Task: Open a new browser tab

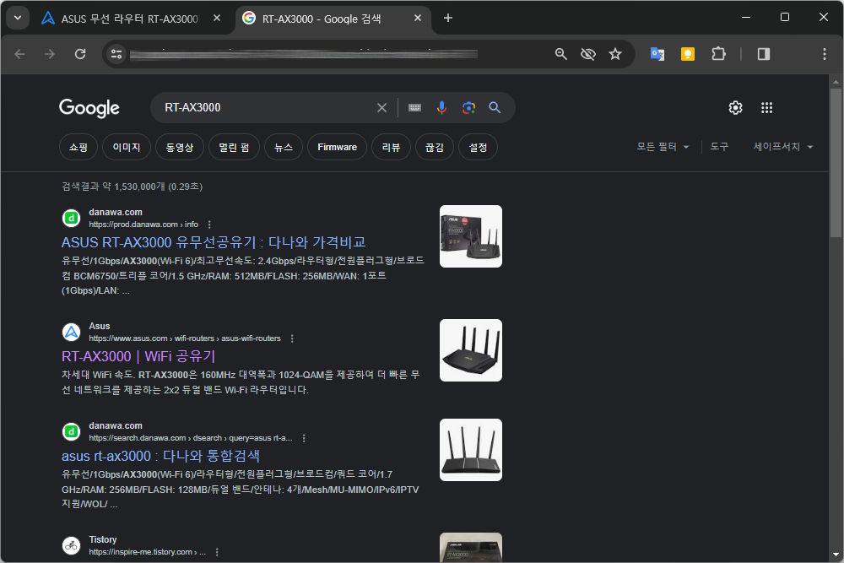Action: click(448, 18)
